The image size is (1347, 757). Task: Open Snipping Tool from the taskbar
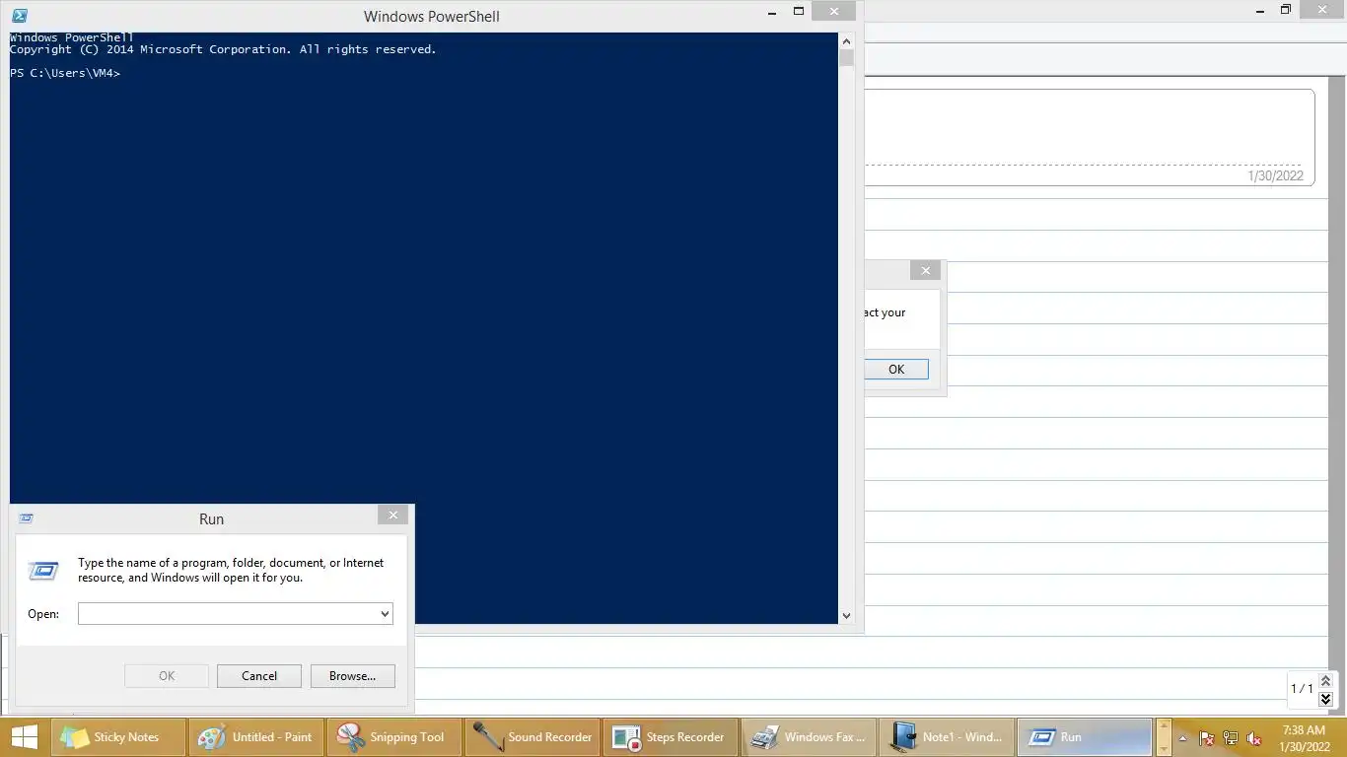[x=394, y=736]
